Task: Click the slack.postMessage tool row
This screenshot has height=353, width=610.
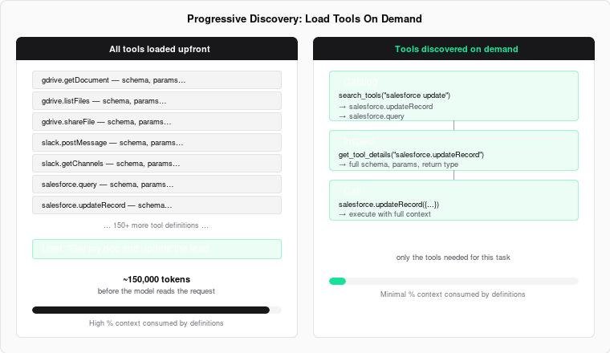Action: point(157,142)
